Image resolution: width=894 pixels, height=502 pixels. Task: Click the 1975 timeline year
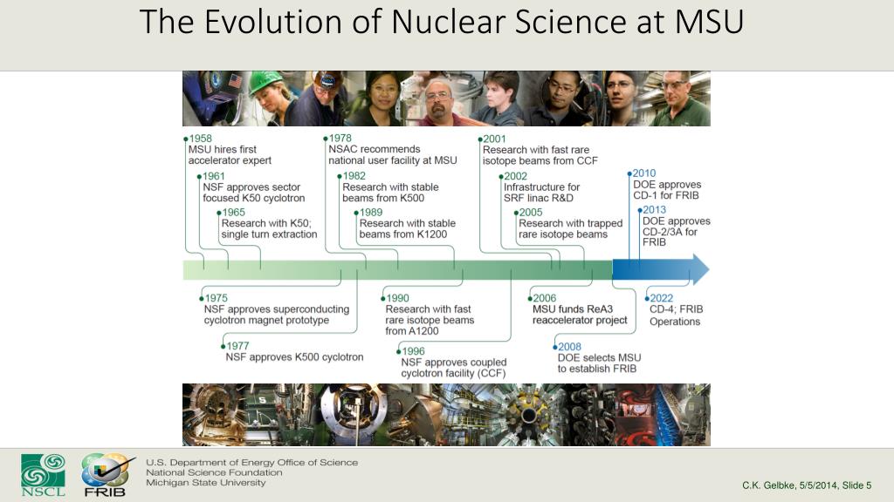pyautogui.click(x=217, y=298)
